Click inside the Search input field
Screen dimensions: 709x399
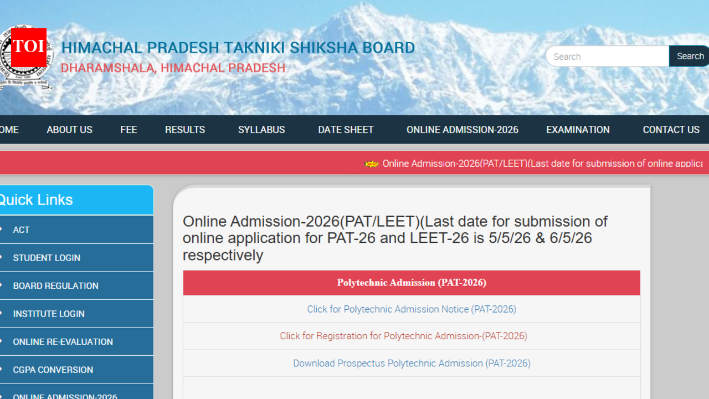607,56
